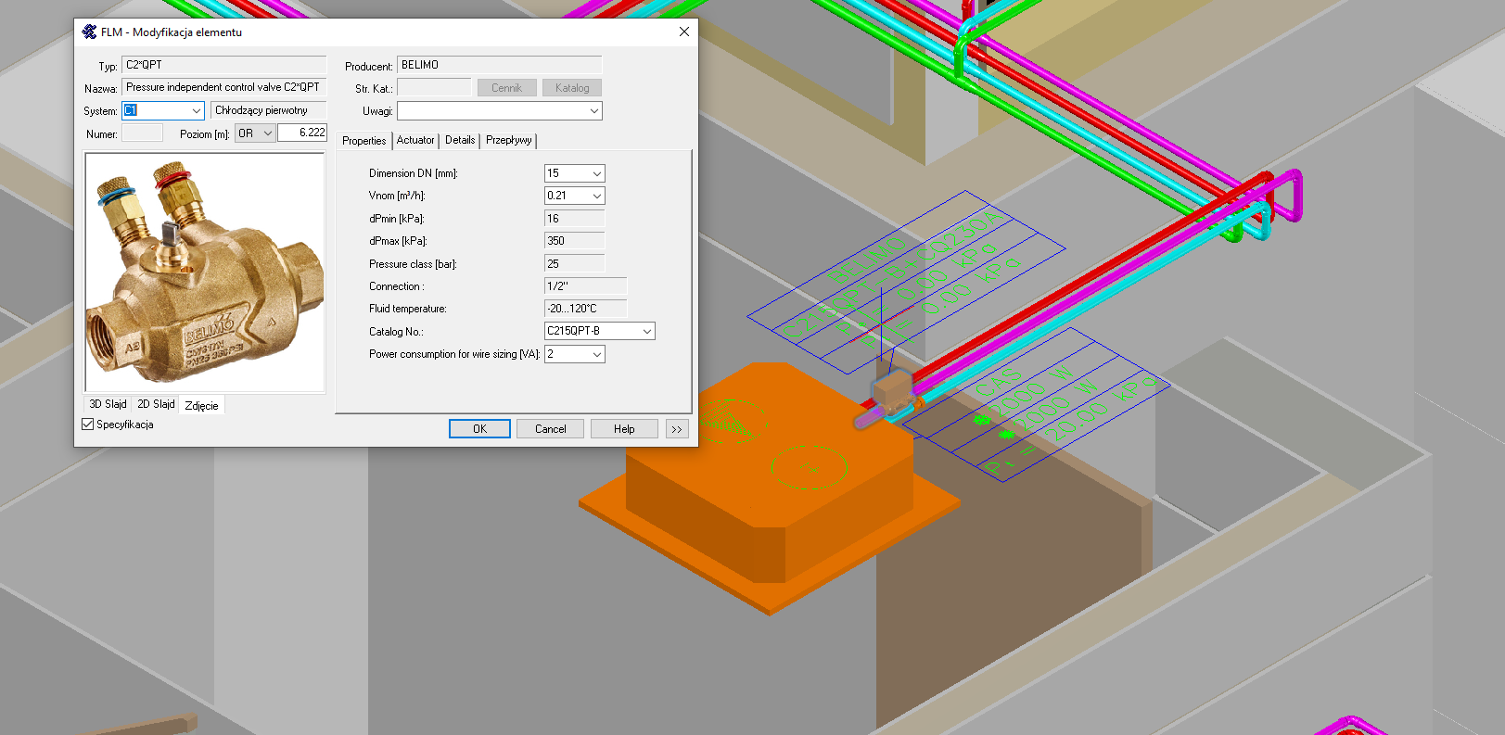Switch to 3D Slajd view tab

click(108, 404)
